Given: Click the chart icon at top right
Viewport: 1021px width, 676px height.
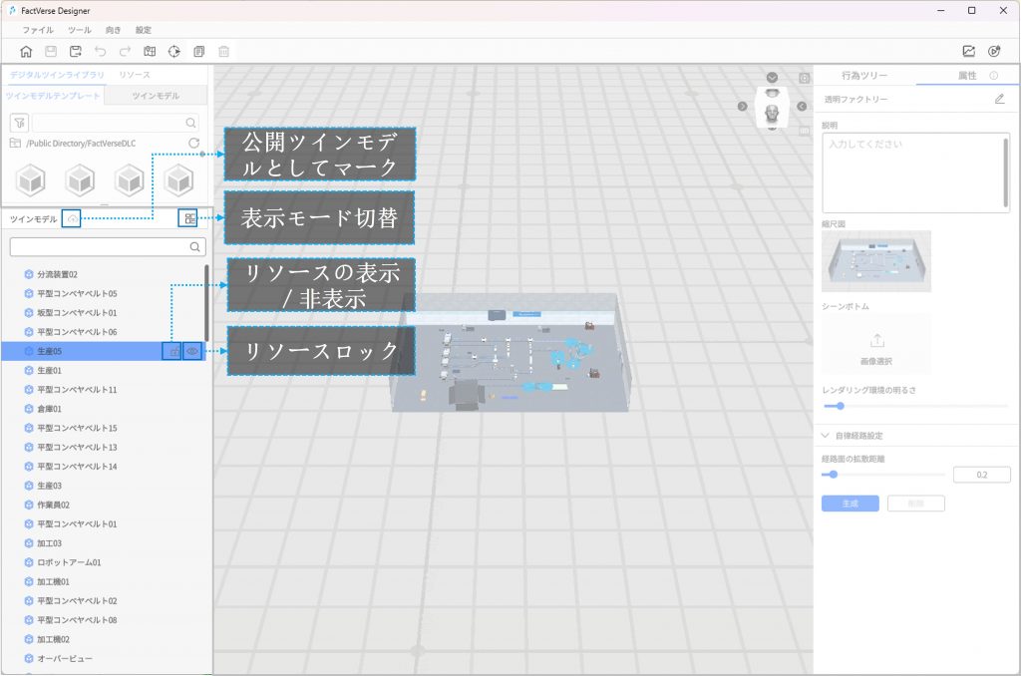Looking at the screenshot, I should (968, 51).
